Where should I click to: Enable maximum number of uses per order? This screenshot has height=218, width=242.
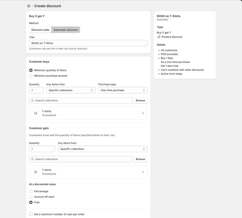[x=31, y=214]
